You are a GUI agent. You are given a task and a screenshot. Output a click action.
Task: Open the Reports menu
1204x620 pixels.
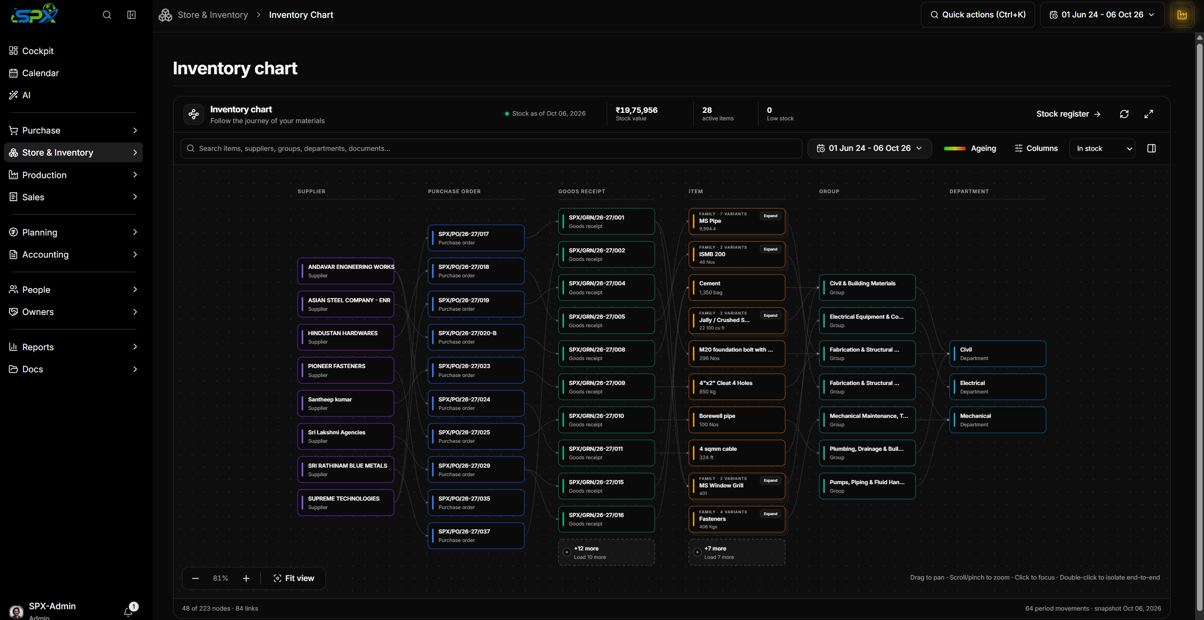[x=73, y=347]
